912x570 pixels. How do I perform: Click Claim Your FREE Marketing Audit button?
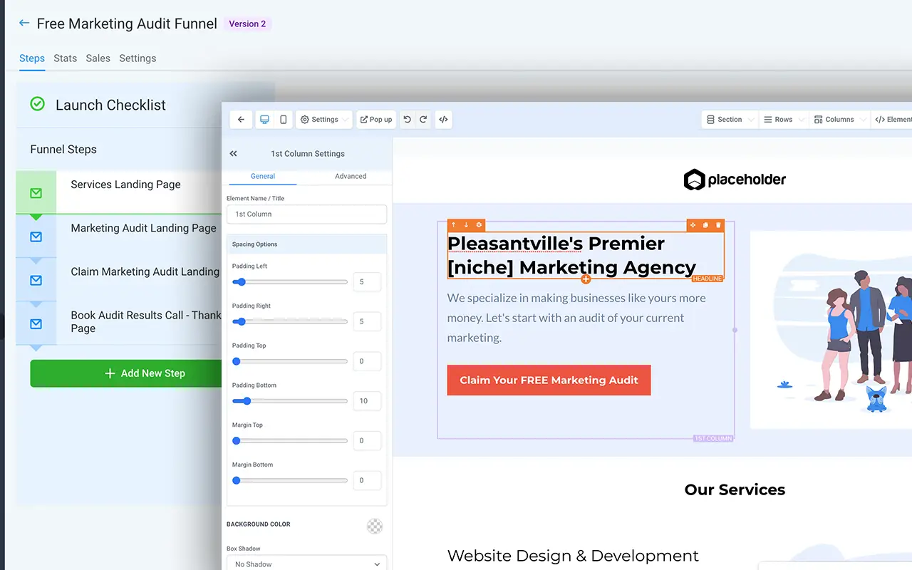pos(549,380)
